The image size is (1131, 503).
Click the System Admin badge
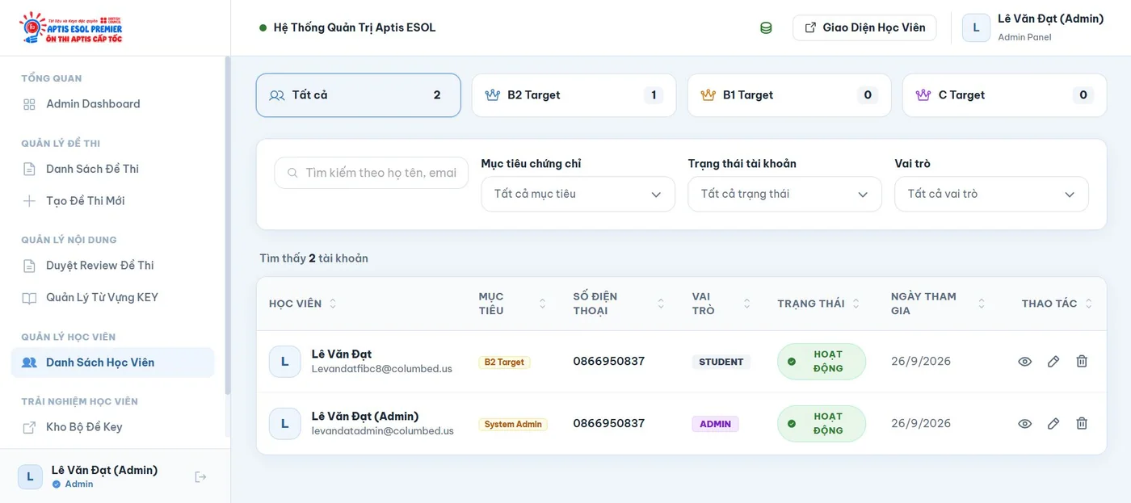click(x=513, y=425)
